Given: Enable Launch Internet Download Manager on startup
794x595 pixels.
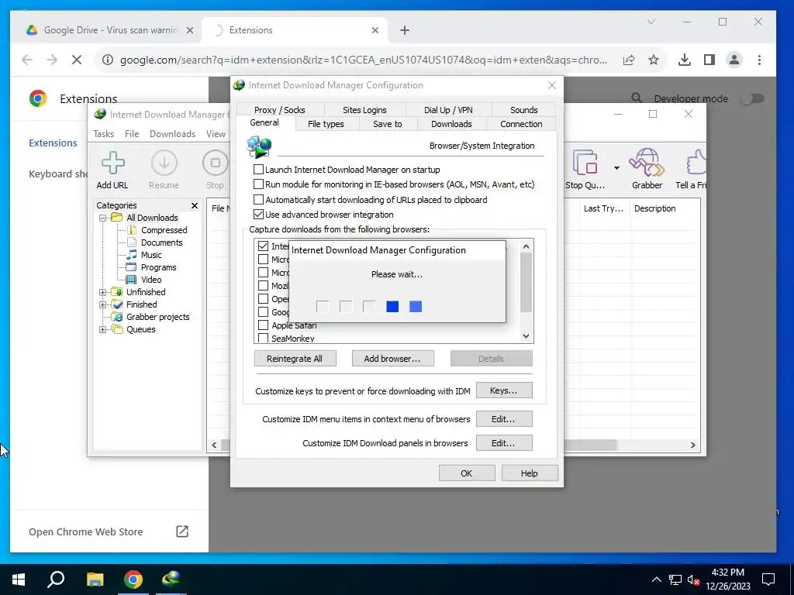Looking at the screenshot, I should pyautogui.click(x=258, y=170).
